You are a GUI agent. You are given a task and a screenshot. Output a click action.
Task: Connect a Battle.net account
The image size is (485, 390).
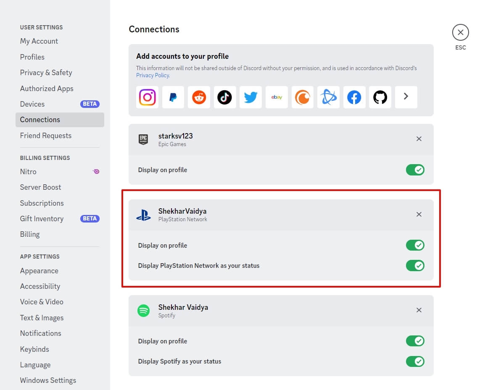(x=328, y=97)
